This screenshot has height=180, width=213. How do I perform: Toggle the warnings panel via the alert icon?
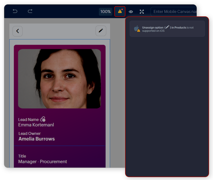click(120, 11)
